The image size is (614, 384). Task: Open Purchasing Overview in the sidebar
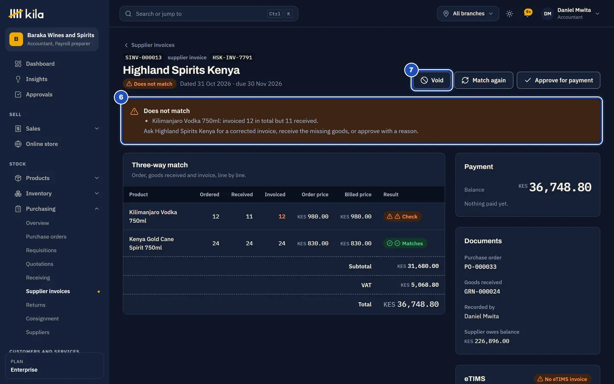(x=38, y=223)
